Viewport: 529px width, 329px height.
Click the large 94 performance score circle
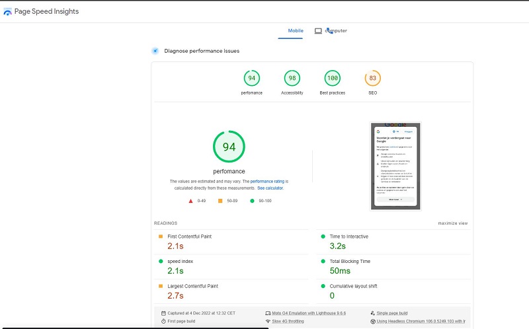[x=229, y=147]
